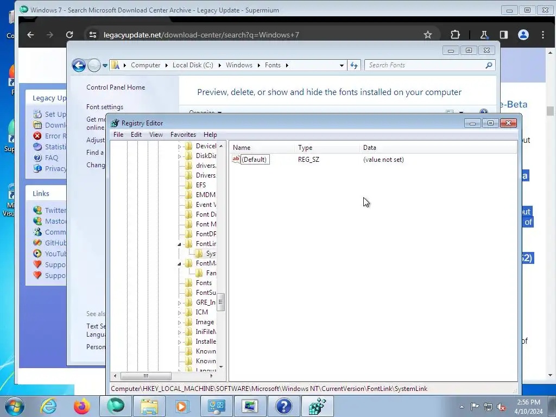Collapse the FontMapper registry key
The height and width of the screenshot is (417, 556).
[x=179, y=264]
